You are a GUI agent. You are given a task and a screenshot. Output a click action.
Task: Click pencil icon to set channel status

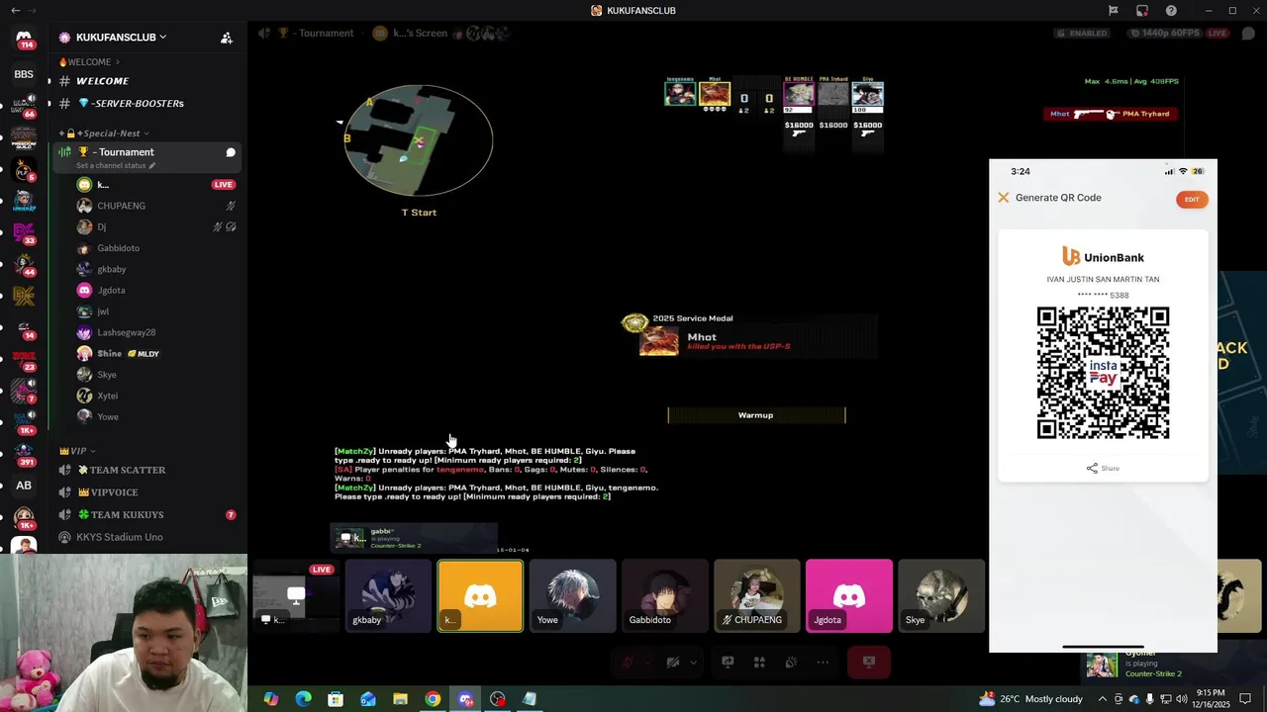point(152,166)
